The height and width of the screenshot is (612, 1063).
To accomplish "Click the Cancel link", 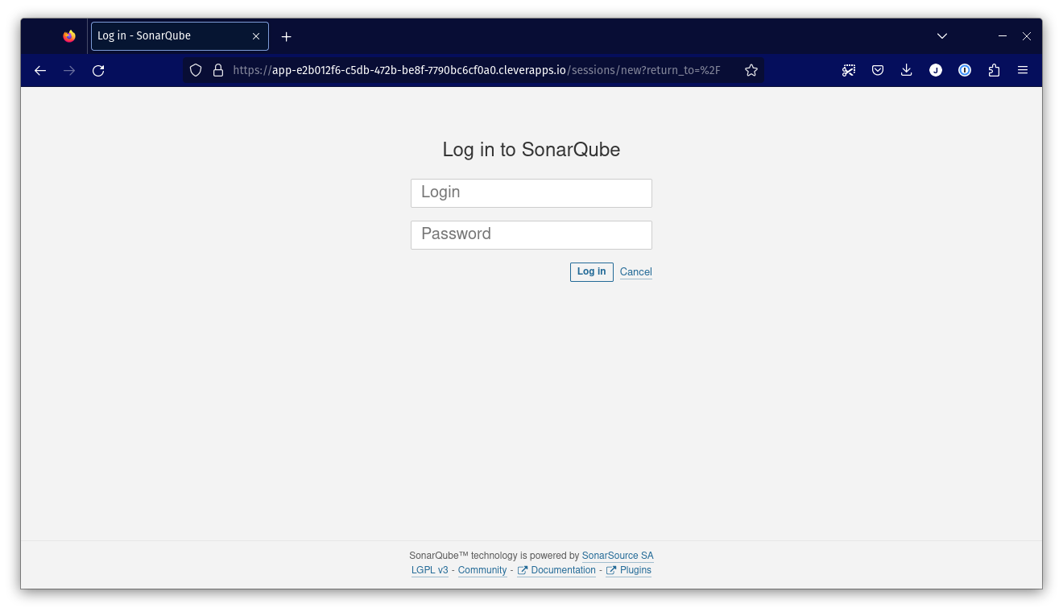I will (636, 272).
